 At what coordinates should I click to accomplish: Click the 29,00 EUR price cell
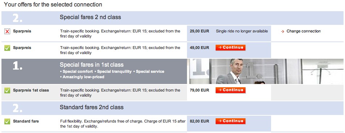click(x=200, y=31)
